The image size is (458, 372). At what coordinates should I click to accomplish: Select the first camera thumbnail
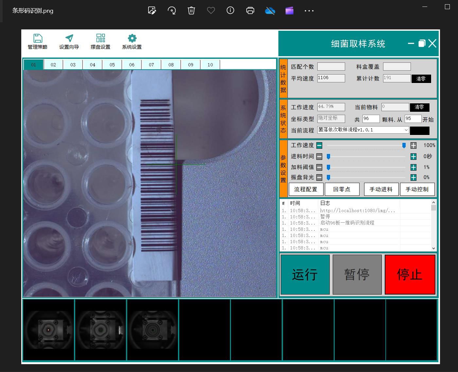(x=49, y=330)
